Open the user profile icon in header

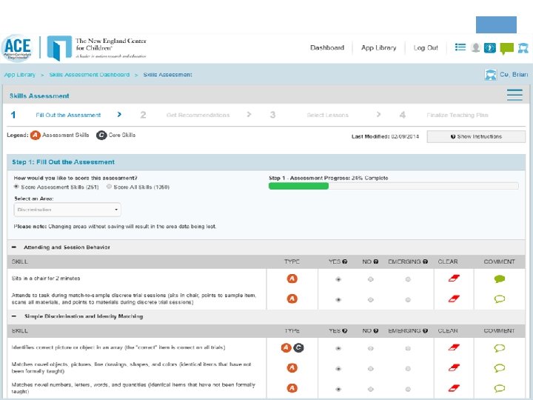pyautogui.click(x=475, y=47)
